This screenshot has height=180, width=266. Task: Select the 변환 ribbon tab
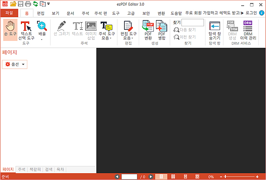click(x=161, y=13)
